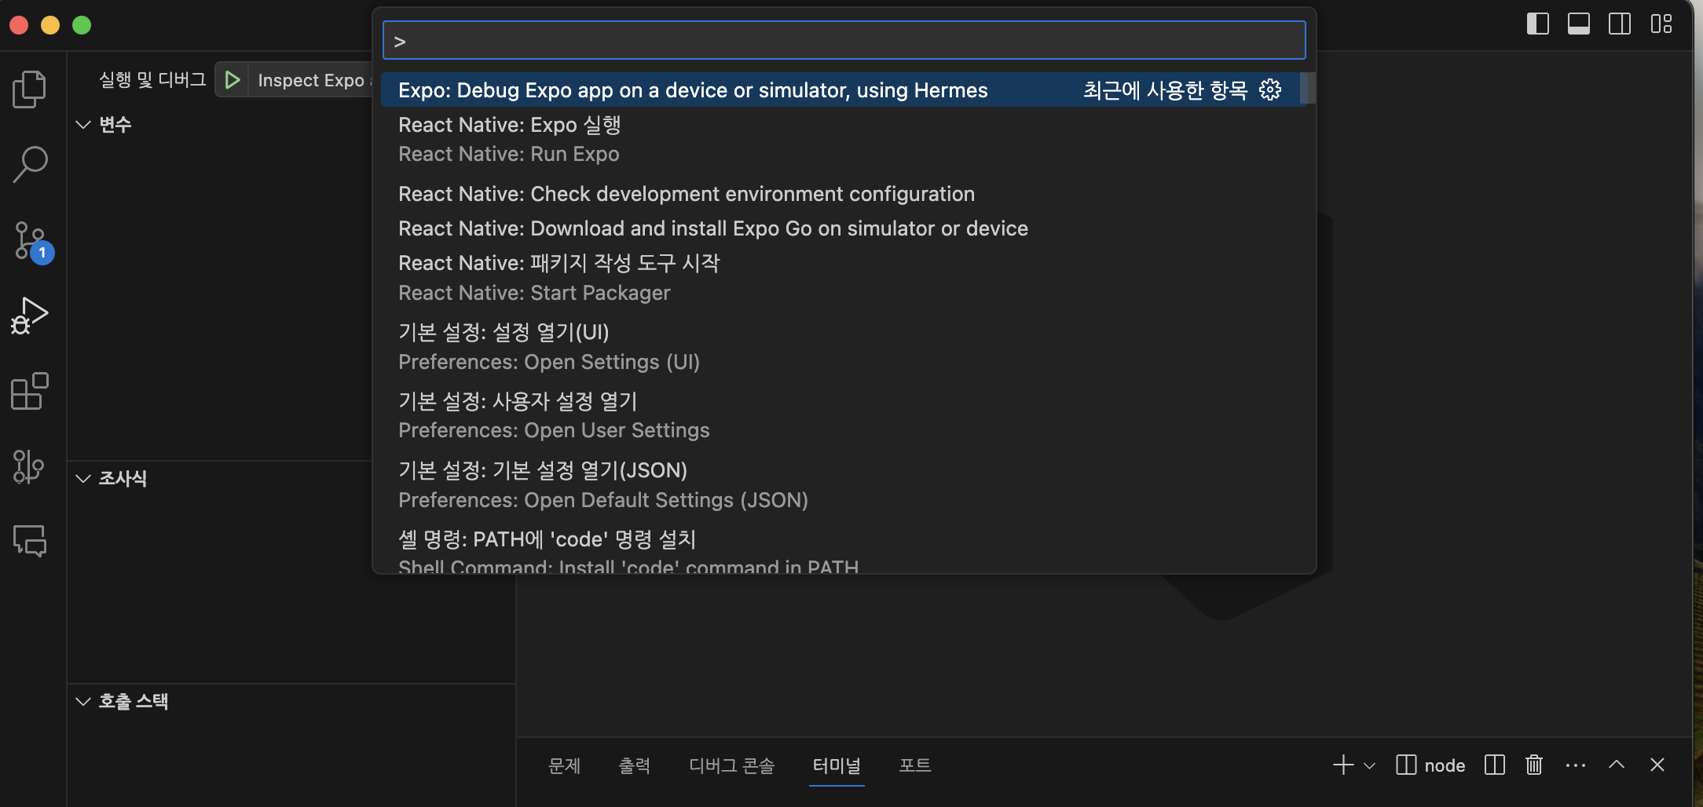Kill terminal with trash icon
1703x807 pixels.
coord(1534,765)
